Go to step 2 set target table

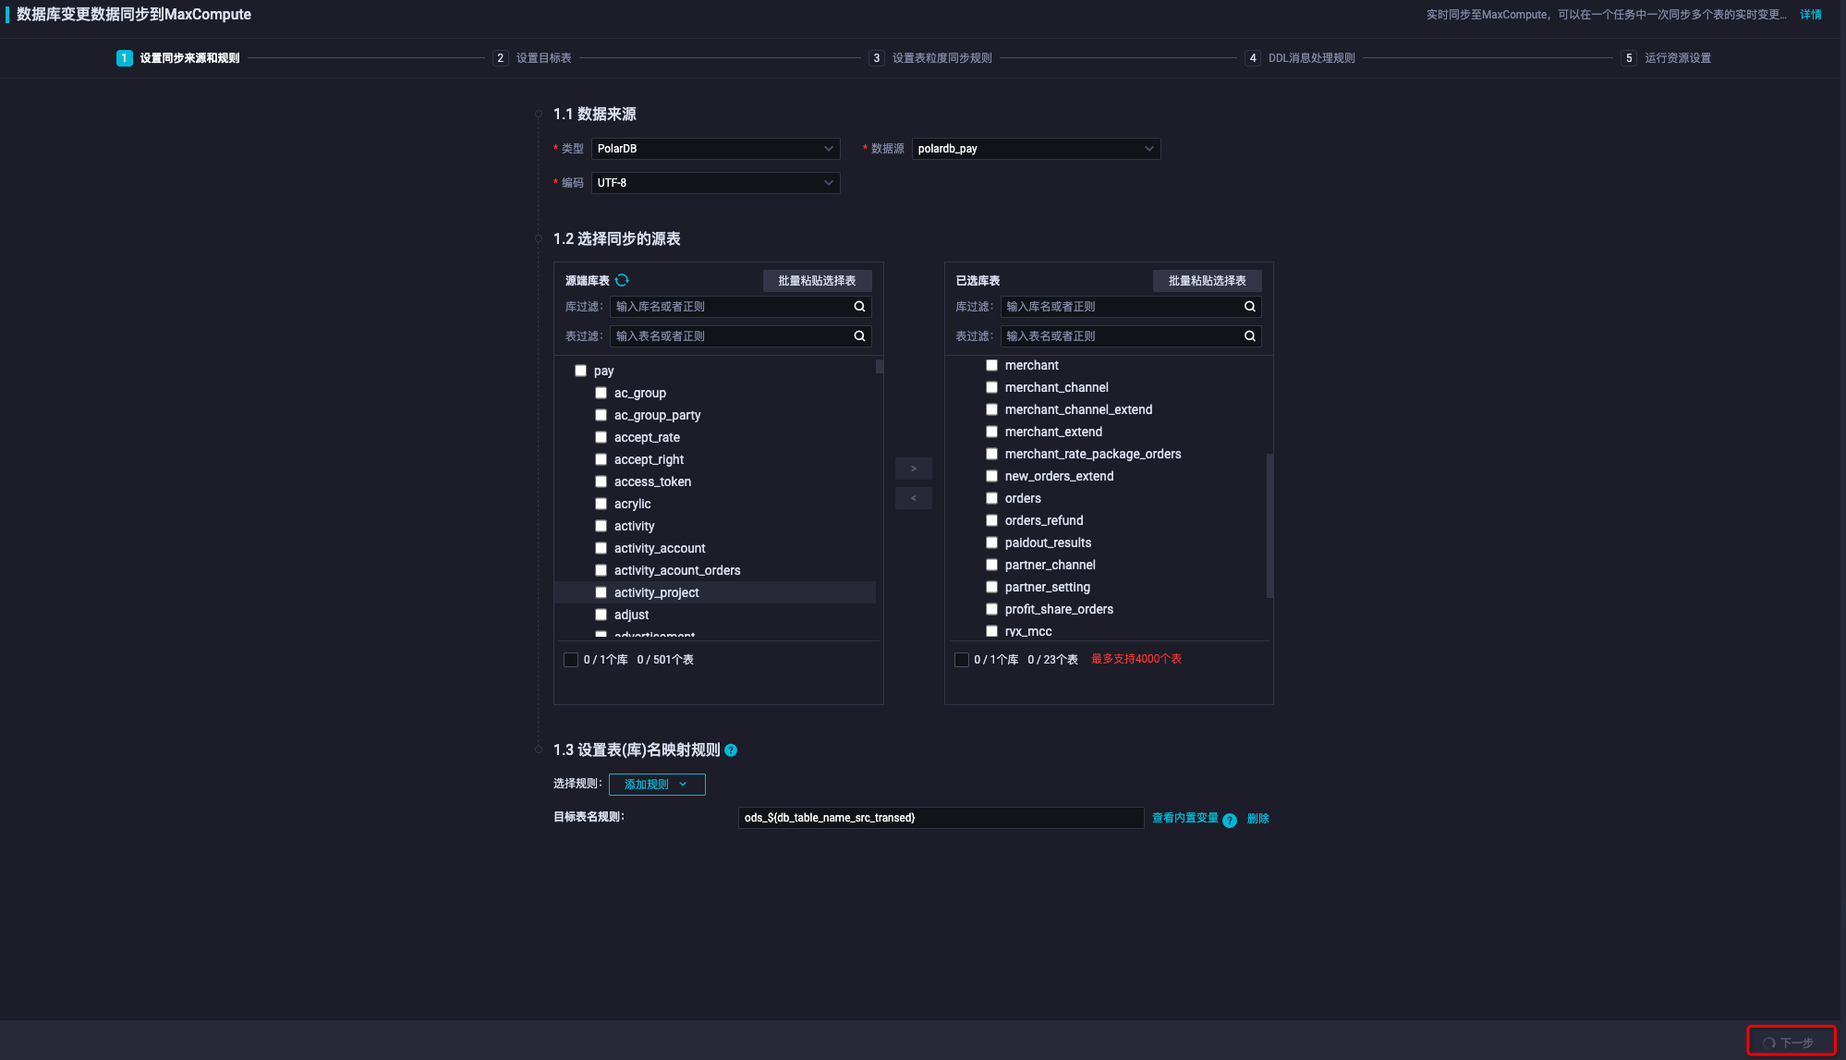pos(533,58)
